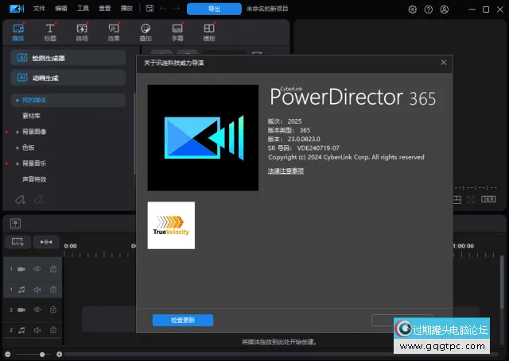
Task: Open the 标题 (Title) room
Action: coord(51,32)
